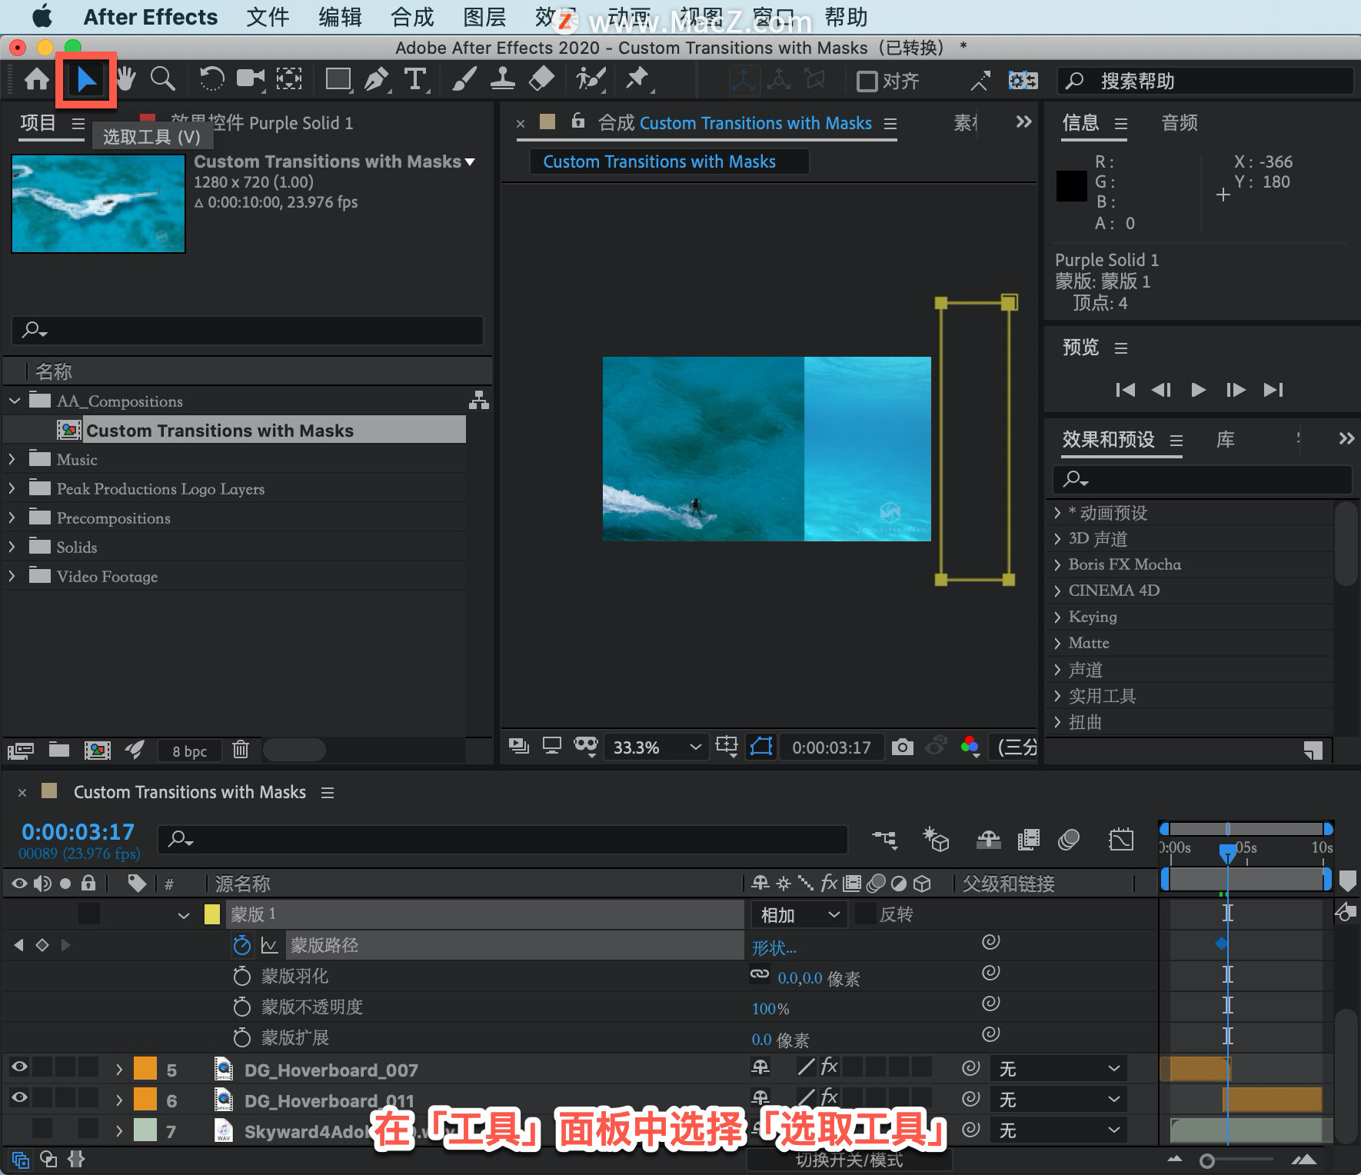Click the 形状... mask path link
The height and width of the screenshot is (1175, 1361).
(774, 947)
